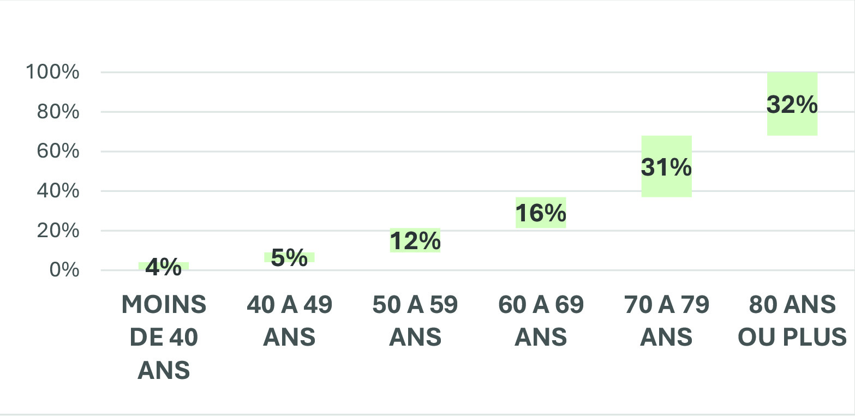Screen dimensions: 855x416
Task: Click the 12% bar segment
Action: pos(415,240)
